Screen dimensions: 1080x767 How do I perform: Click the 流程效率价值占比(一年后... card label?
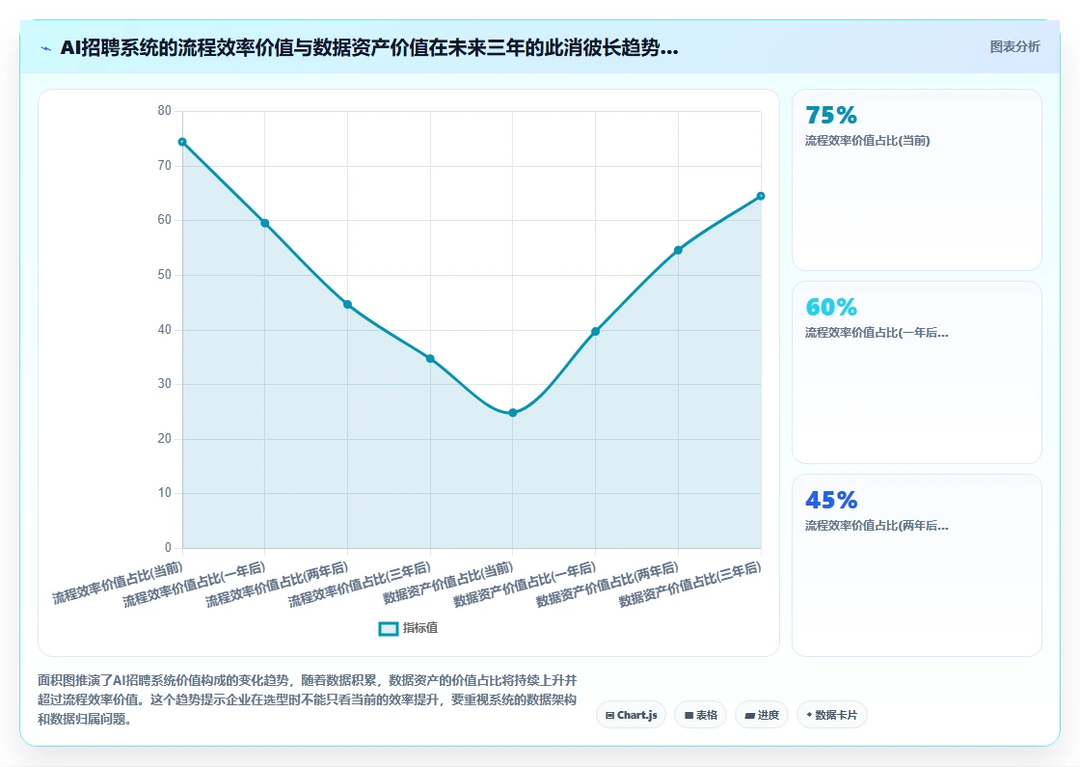click(877, 333)
